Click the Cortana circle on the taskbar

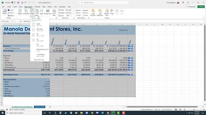[x=44, y=113]
